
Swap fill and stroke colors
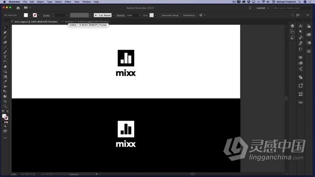coord(8,112)
